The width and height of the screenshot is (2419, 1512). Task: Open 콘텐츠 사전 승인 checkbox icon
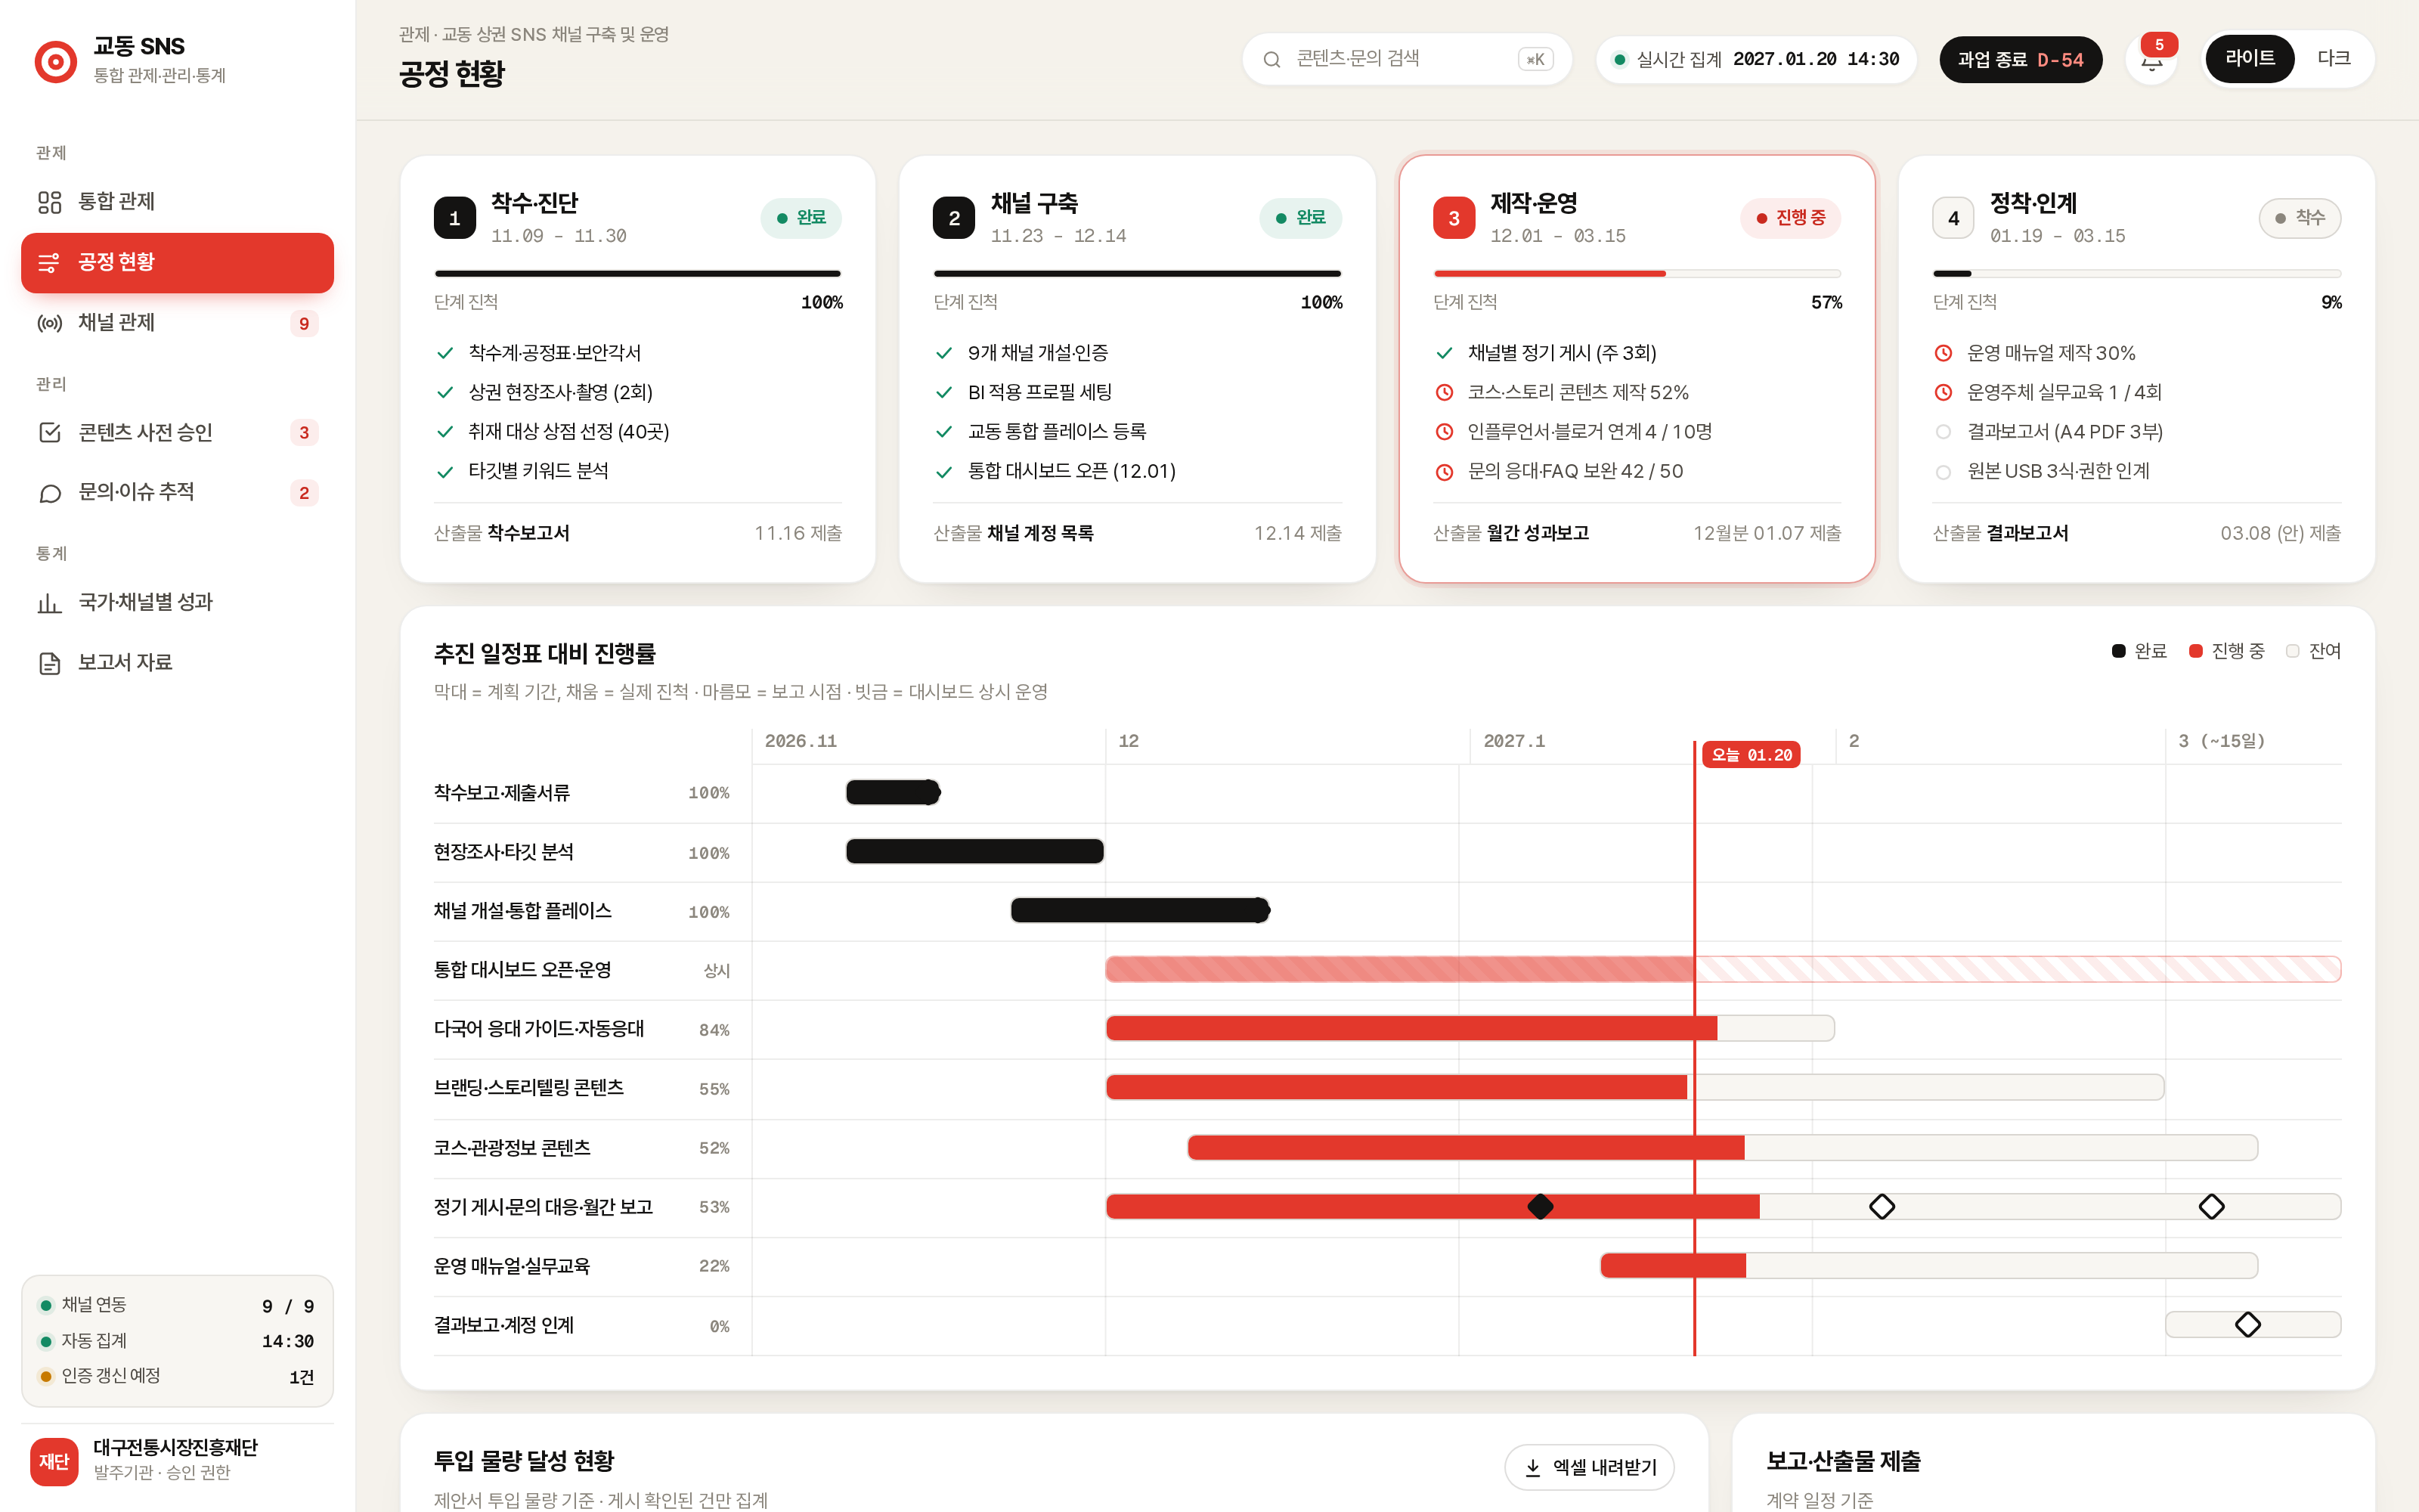pyautogui.click(x=50, y=432)
